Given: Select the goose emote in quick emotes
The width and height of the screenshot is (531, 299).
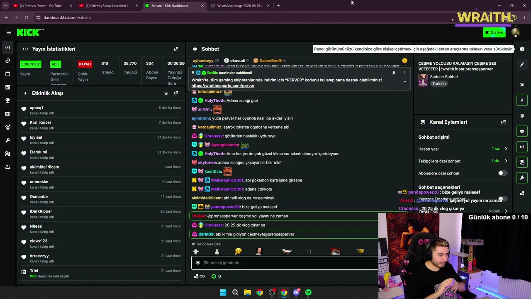Looking at the screenshot, I should (287, 251).
